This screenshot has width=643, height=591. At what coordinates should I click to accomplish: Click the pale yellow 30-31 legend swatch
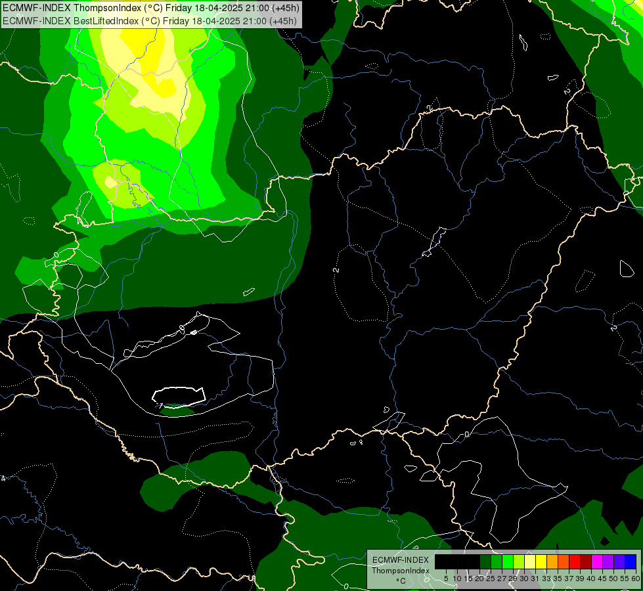530,561
